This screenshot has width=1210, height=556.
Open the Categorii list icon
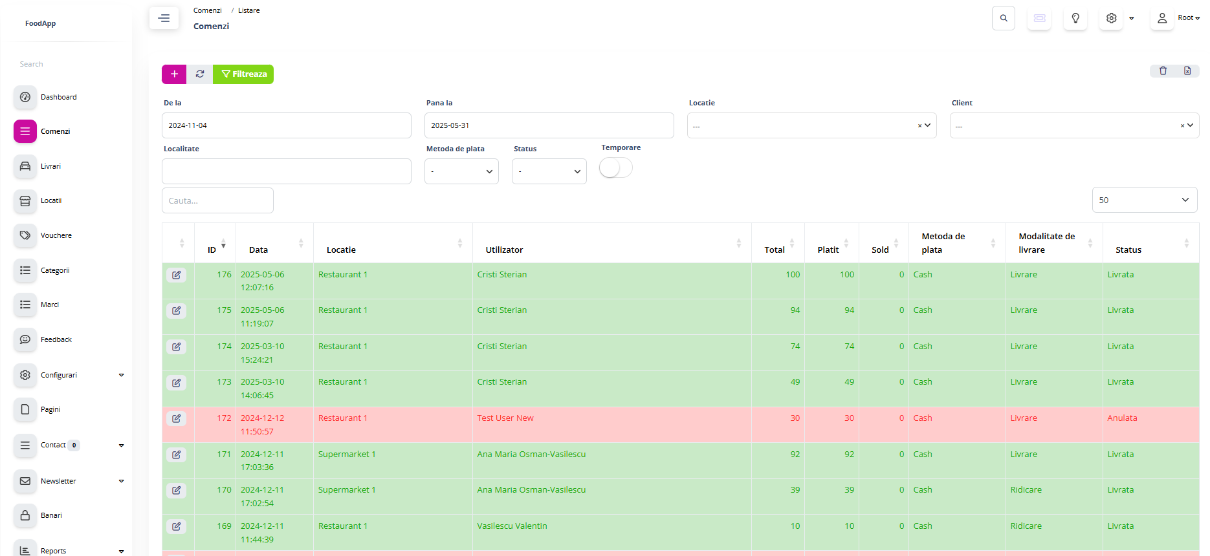click(x=25, y=270)
